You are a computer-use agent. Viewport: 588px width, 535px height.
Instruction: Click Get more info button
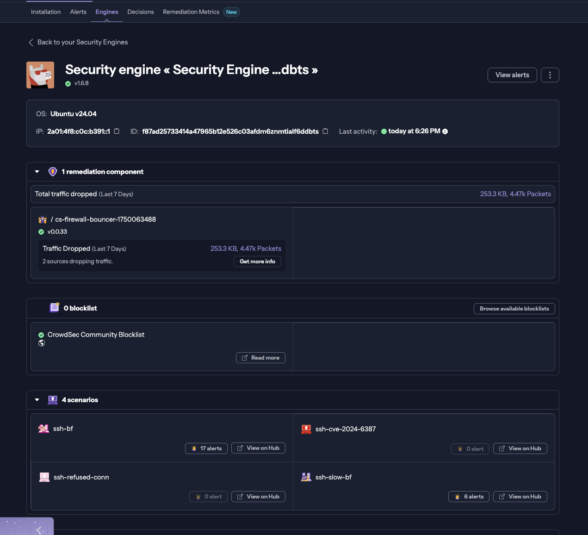click(257, 261)
